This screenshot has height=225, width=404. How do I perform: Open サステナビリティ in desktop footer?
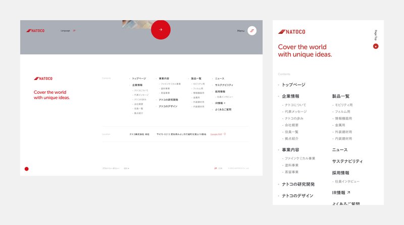click(x=224, y=85)
